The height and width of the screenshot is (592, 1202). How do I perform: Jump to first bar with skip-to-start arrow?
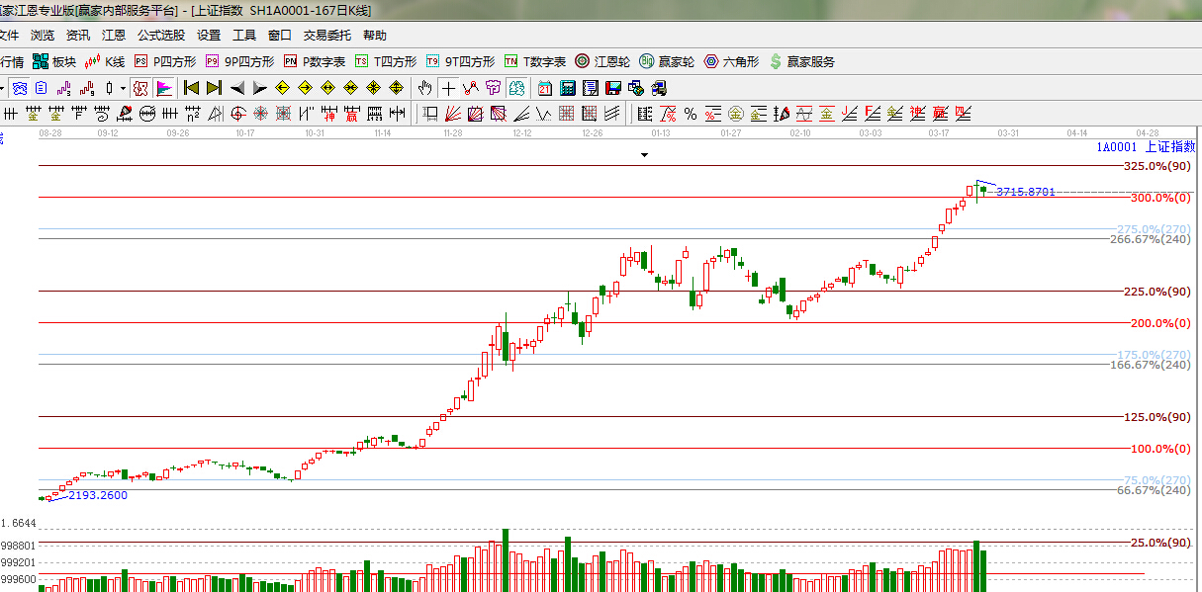192,88
